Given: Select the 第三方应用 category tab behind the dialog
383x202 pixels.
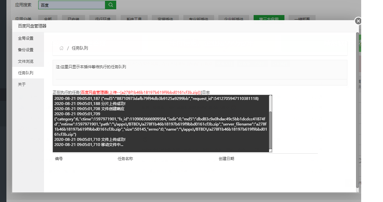Looking at the screenshot, I should (269, 18).
